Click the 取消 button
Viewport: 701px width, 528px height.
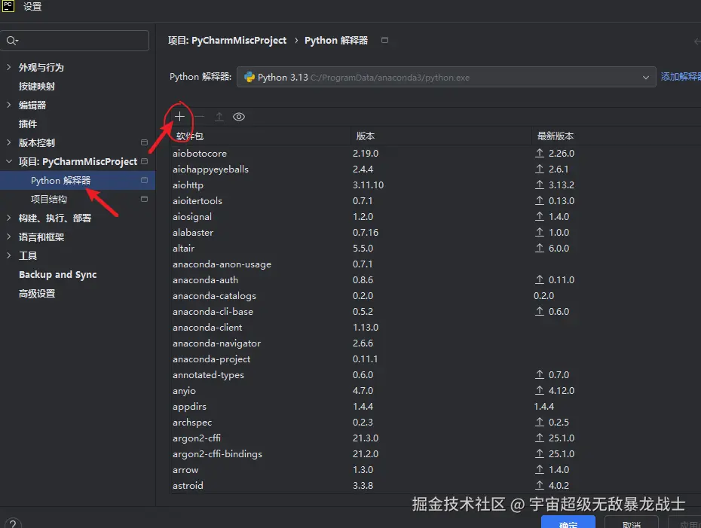coord(631,522)
